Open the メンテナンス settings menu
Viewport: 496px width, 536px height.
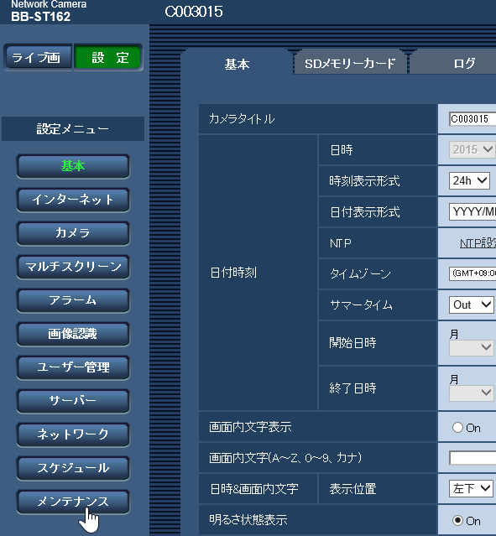click(73, 502)
